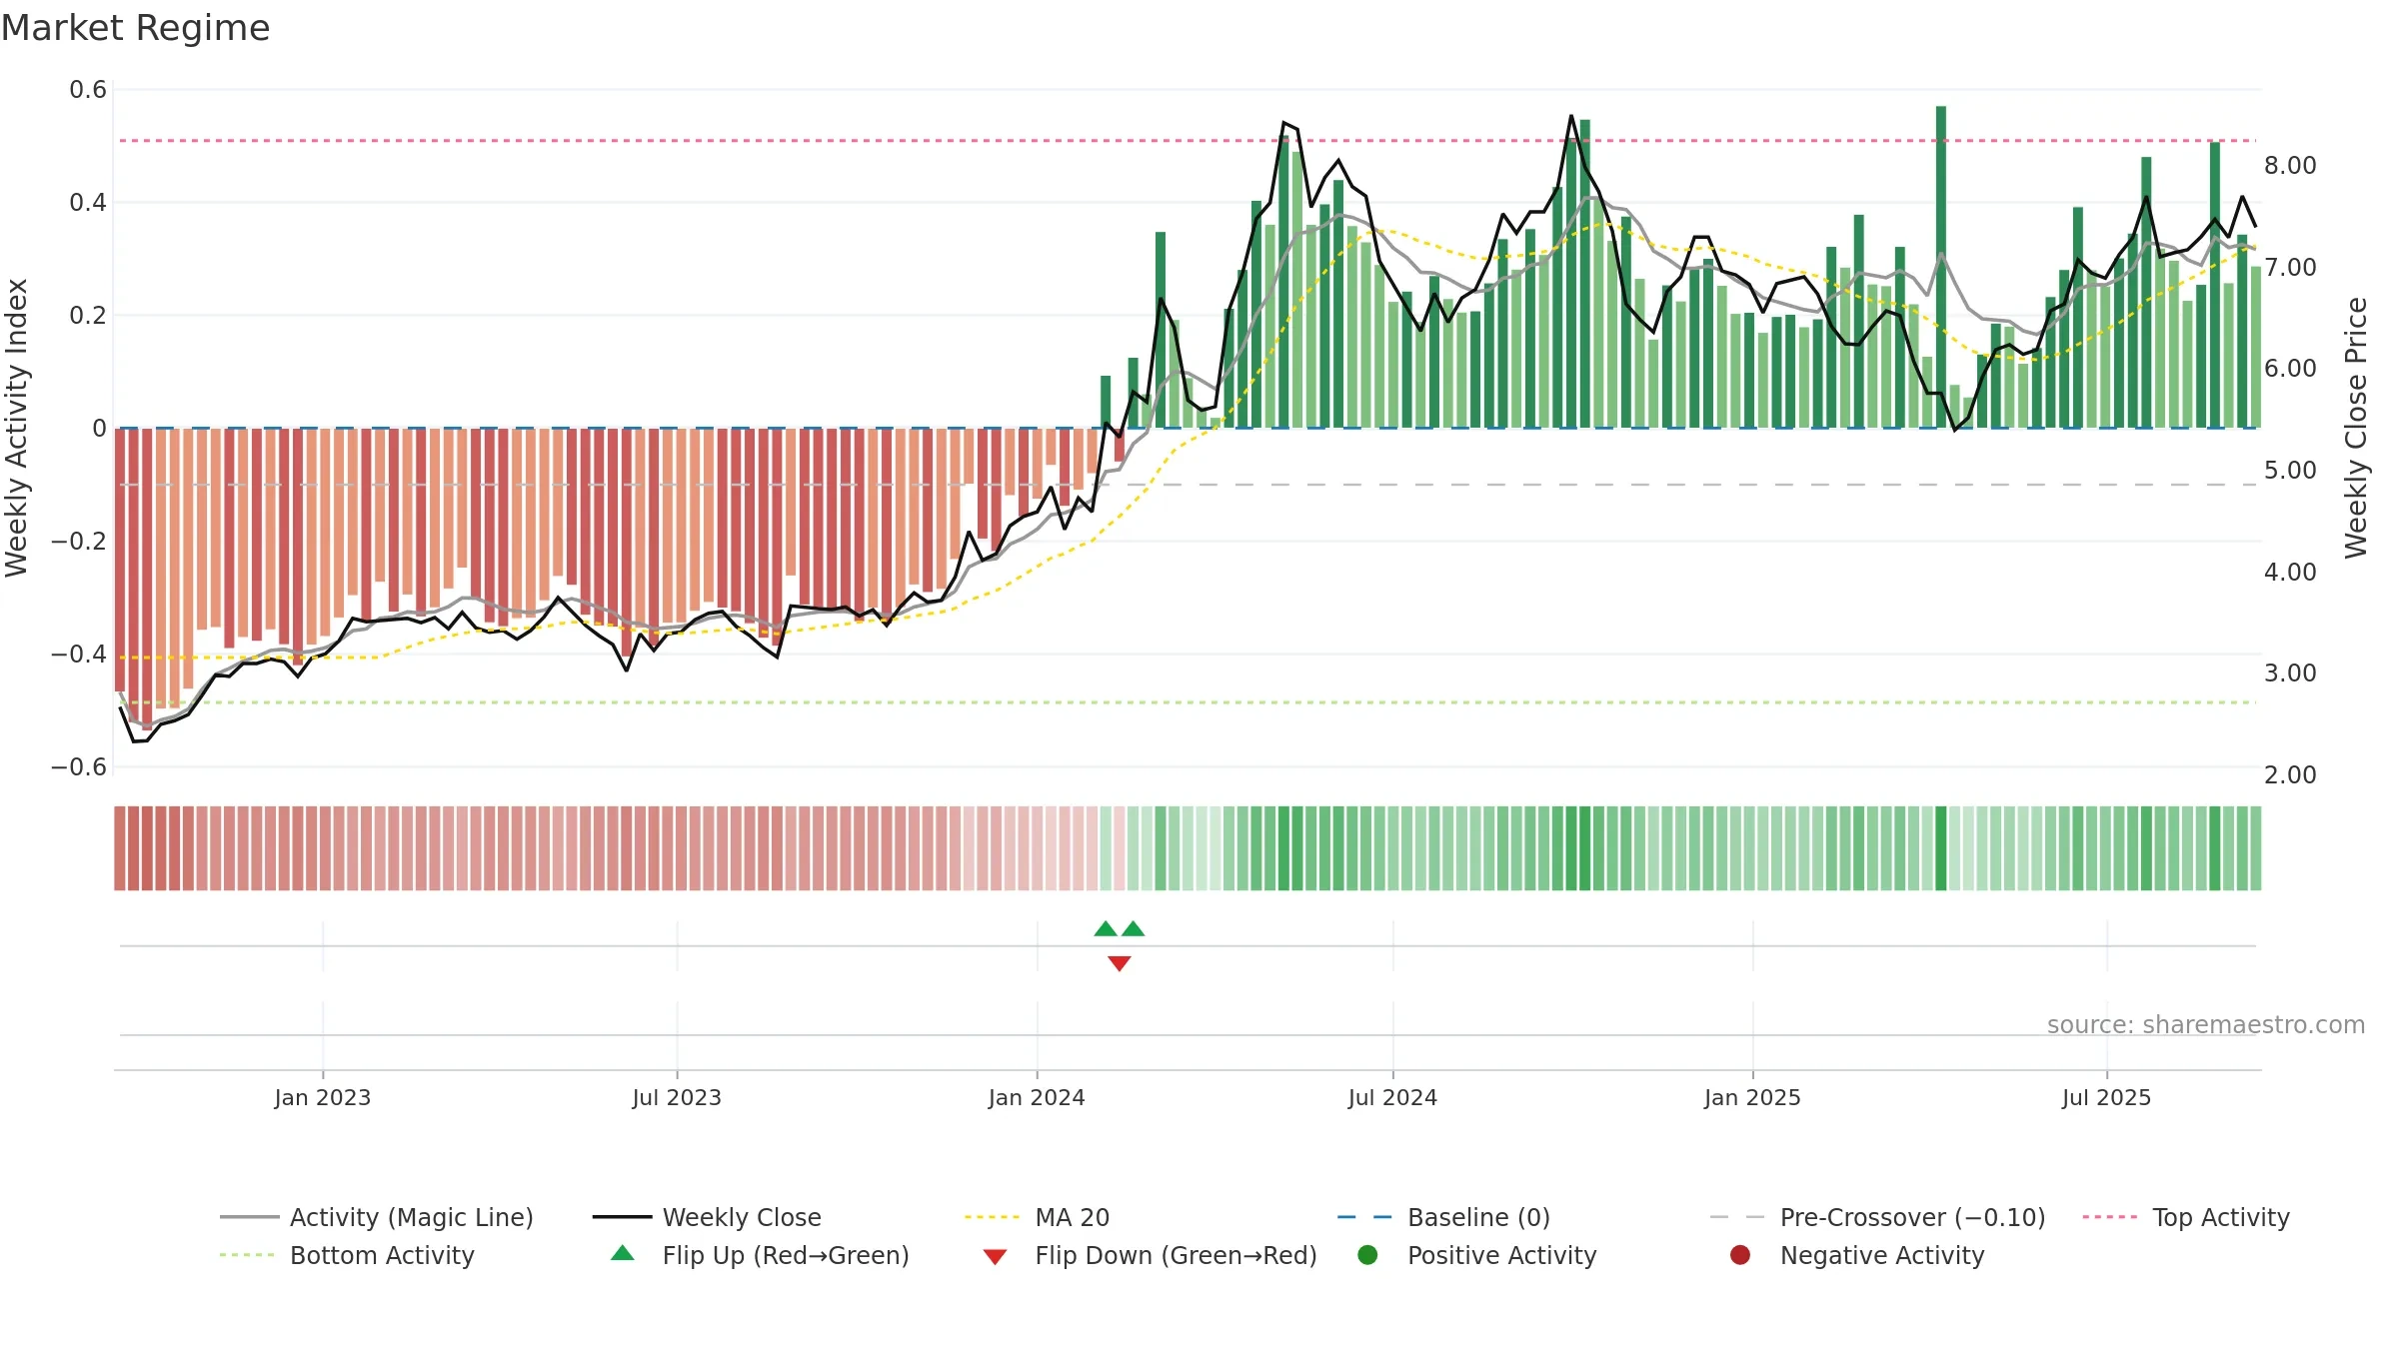Click the −0.4 activity axis tick label
Screen dimensions: 2399x1349
[x=79, y=654]
